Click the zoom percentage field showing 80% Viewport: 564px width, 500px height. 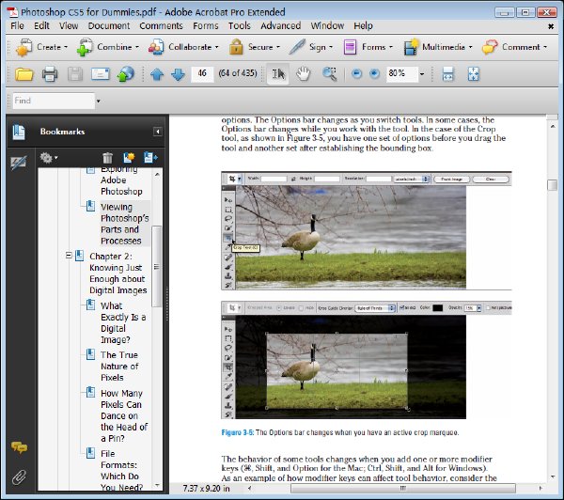point(401,73)
